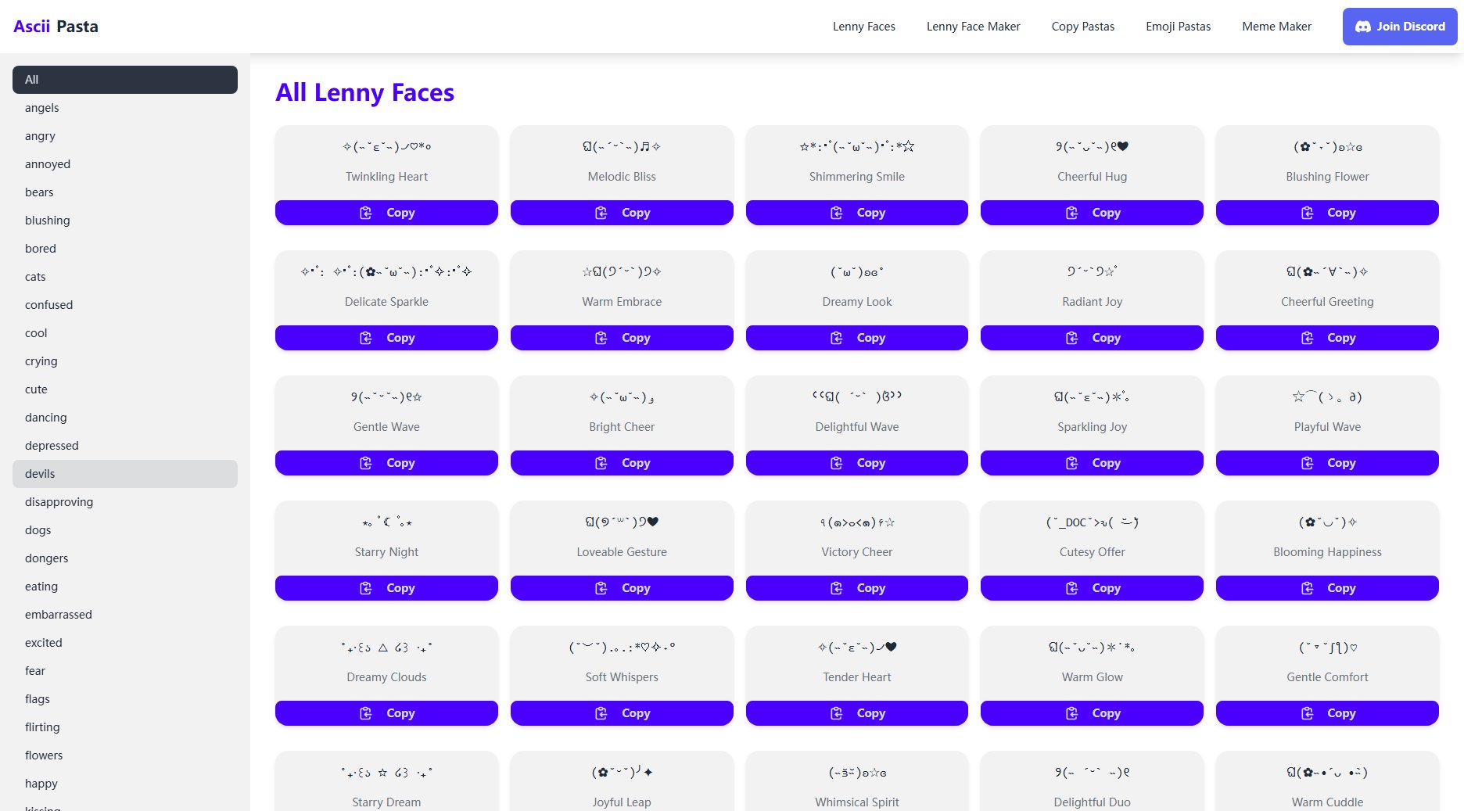Click the copy icon under Starry Night

click(x=365, y=588)
